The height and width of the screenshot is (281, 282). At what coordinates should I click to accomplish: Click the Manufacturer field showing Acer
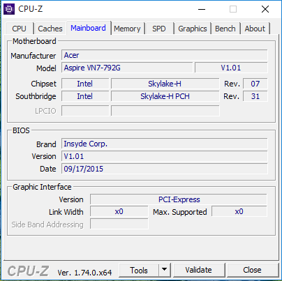(x=165, y=55)
